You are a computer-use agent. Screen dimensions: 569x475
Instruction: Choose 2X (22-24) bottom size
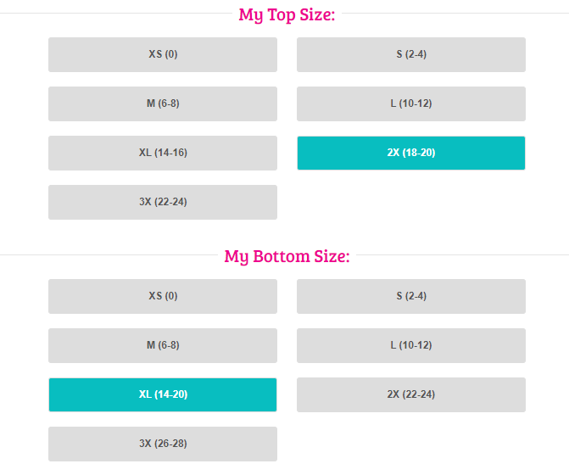[x=410, y=394]
